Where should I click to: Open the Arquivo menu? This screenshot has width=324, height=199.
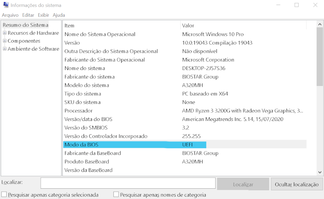pyautogui.click(x=10, y=15)
